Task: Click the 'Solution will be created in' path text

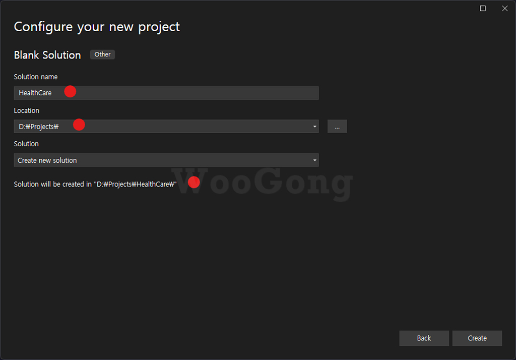Action: coord(95,184)
